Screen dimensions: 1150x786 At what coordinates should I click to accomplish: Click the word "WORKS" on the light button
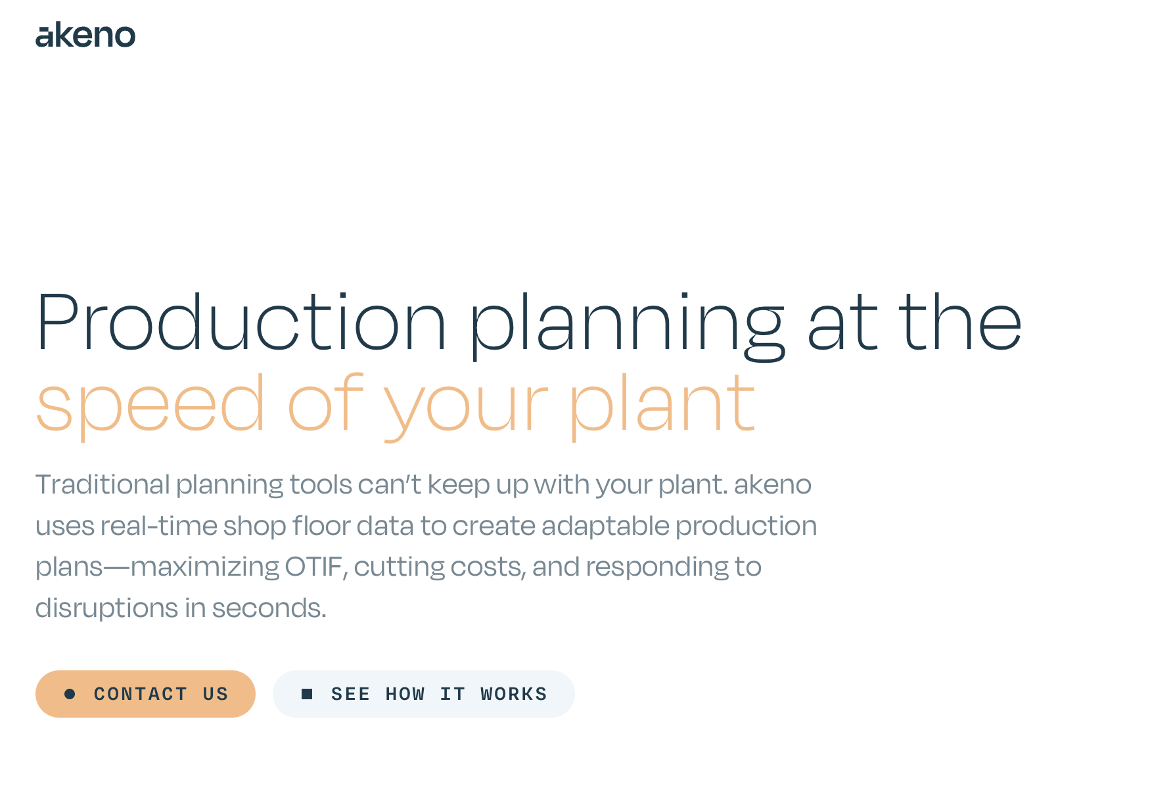click(514, 694)
